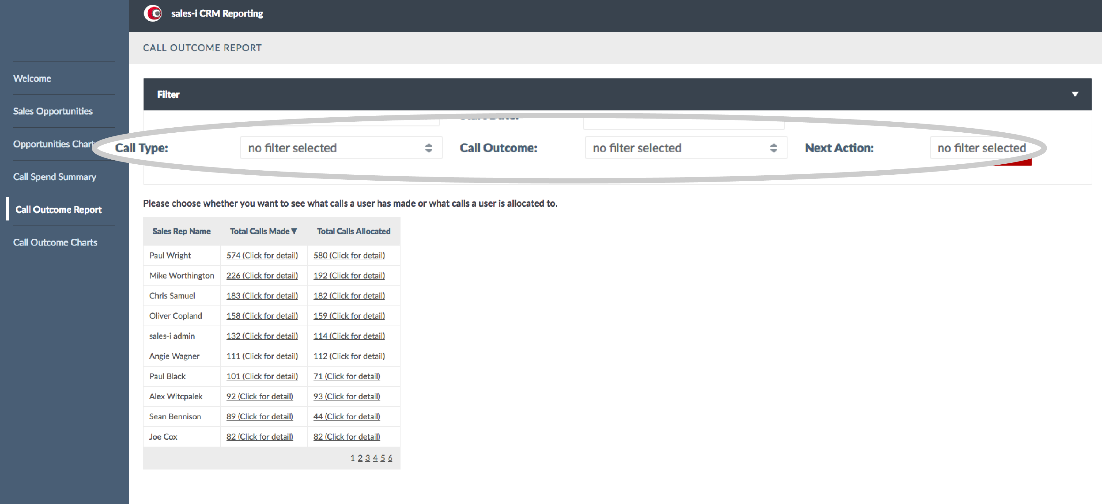This screenshot has height=504, width=1102.
Task: Open the Welcome page in sidebar
Action: 32,79
